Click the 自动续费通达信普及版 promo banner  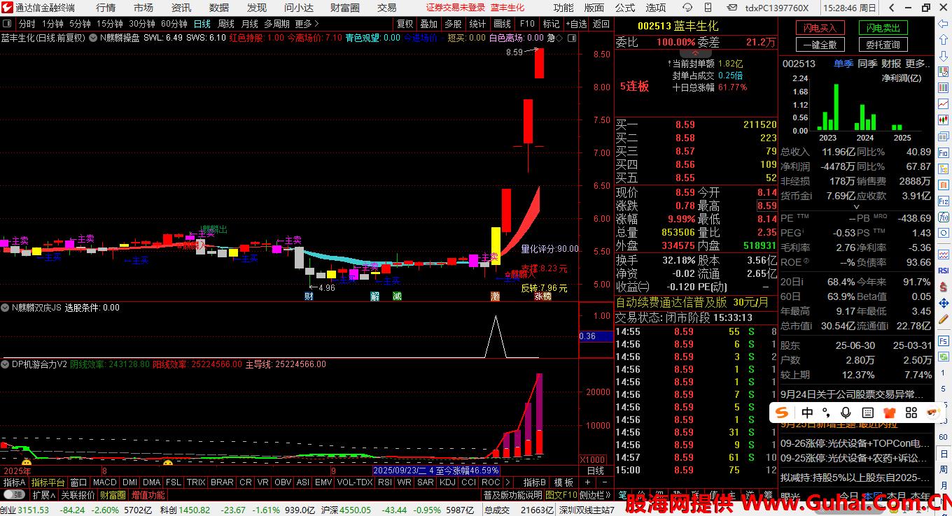tap(671, 303)
